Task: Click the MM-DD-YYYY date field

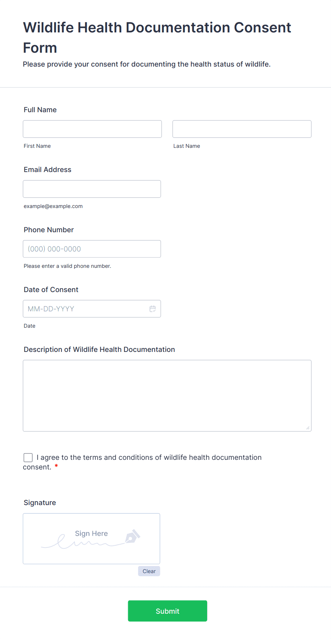Action: (x=85, y=309)
